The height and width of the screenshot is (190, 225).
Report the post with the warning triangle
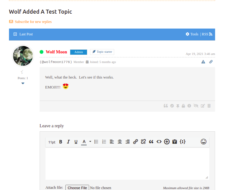pos(203,62)
